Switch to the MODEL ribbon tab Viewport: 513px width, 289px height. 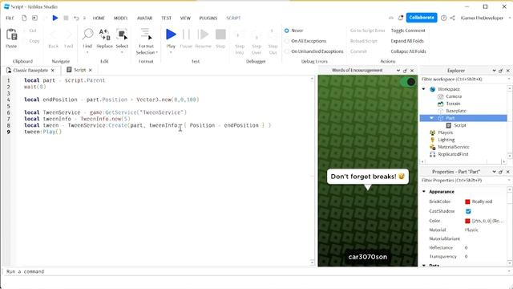pos(120,18)
